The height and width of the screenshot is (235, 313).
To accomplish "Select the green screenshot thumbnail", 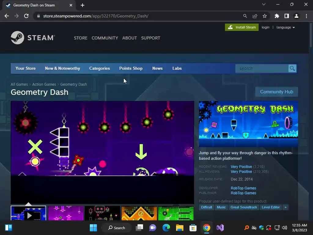I will 176,213.
